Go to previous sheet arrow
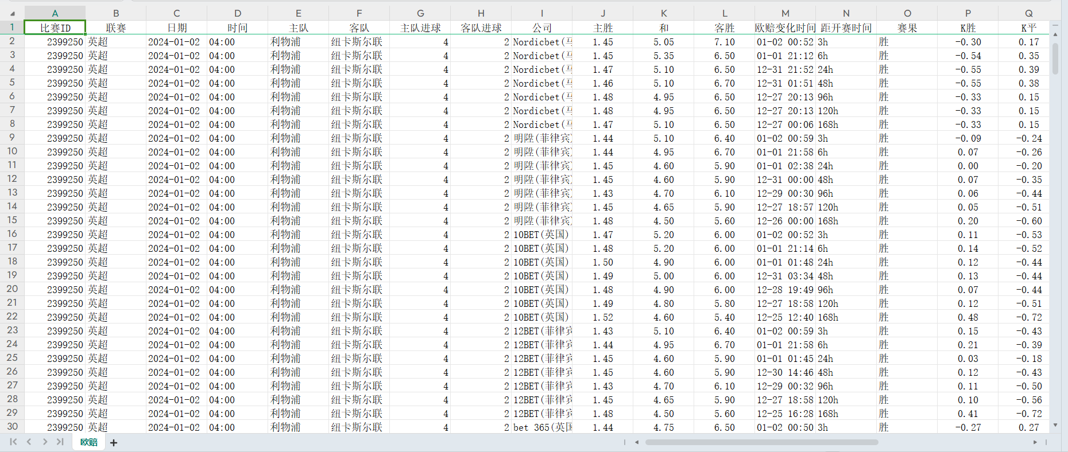 pyautogui.click(x=29, y=442)
